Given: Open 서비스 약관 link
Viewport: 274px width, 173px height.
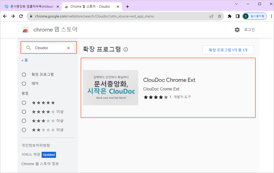Looking at the screenshot, I should click(31, 155).
